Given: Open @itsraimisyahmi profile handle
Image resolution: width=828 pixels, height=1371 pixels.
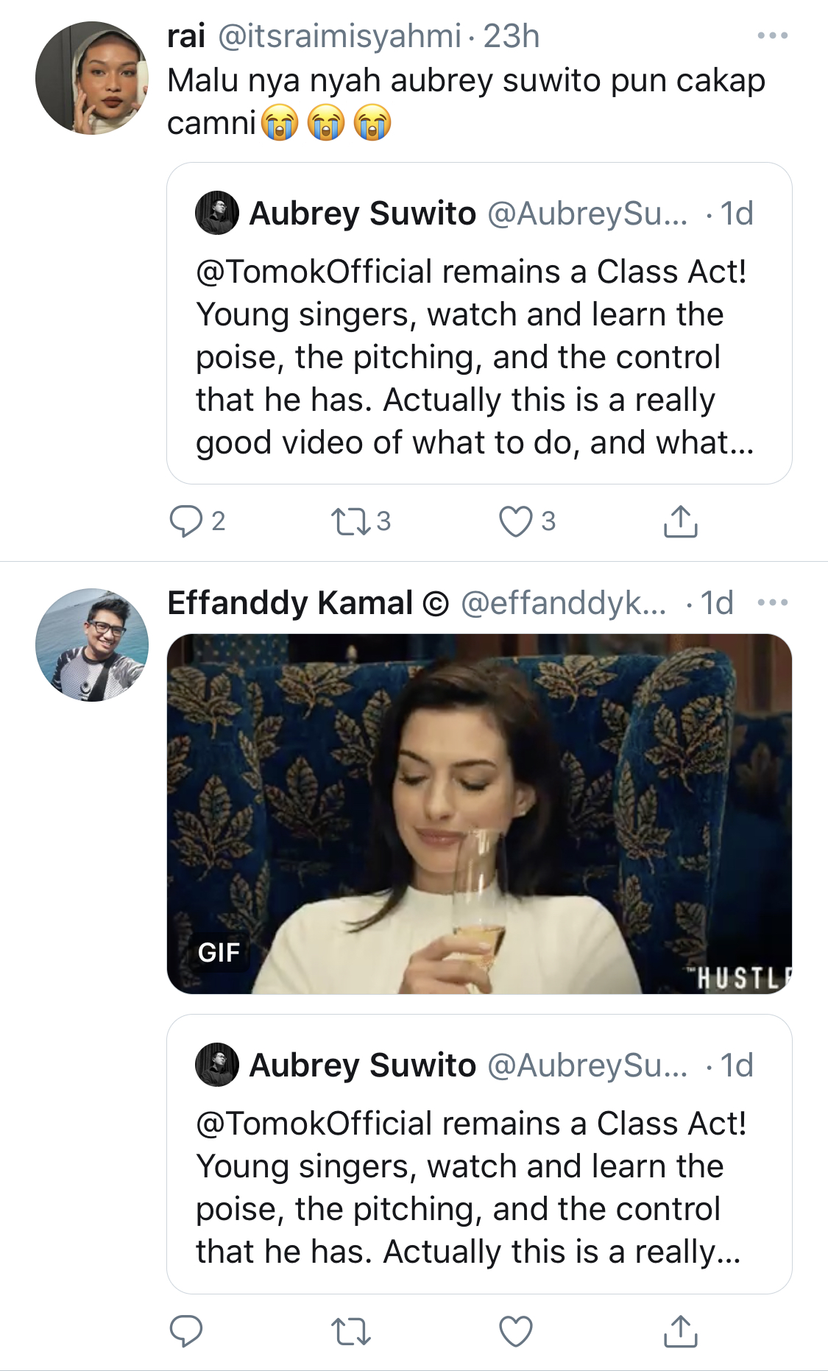Looking at the screenshot, I should (339, 36).
